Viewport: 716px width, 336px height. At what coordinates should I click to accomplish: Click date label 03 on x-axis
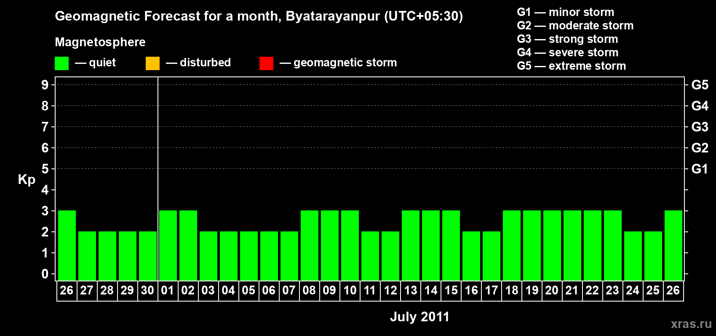tap(208, 290)
